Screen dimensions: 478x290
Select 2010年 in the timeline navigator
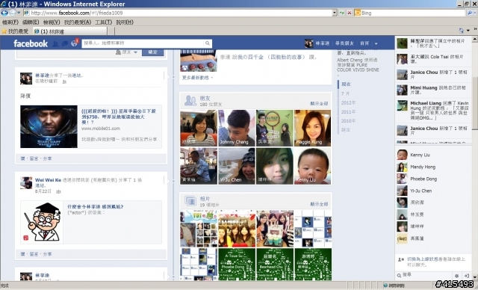pyautogui.click(x=348, y=121)
